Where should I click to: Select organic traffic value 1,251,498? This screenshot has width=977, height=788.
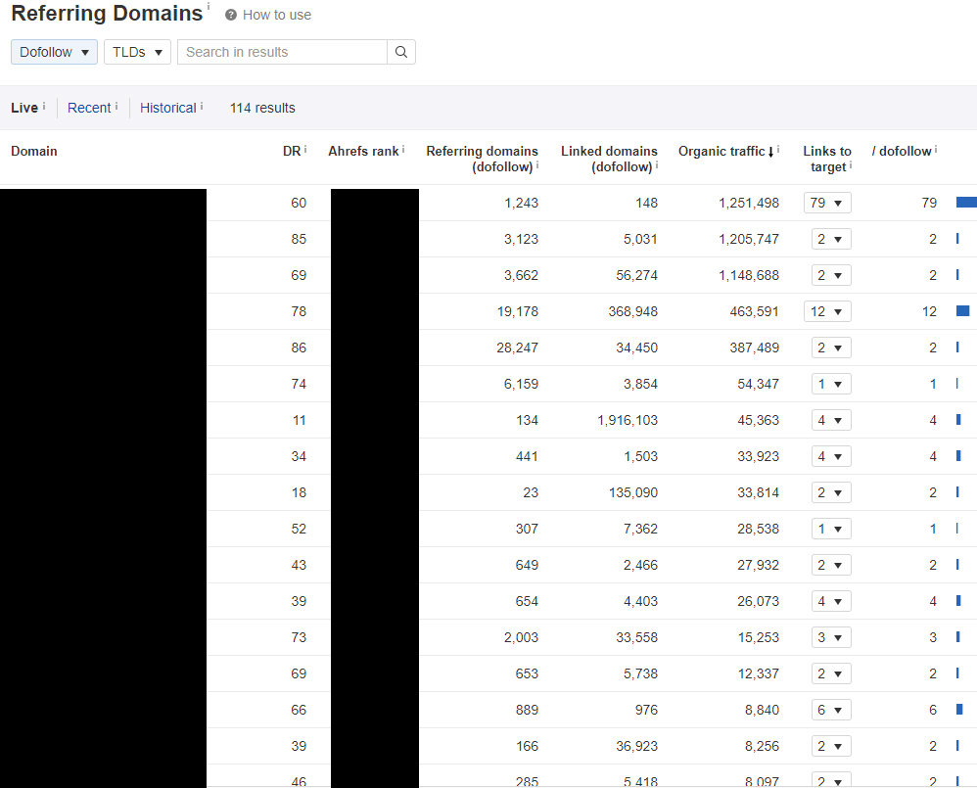pyautogui.click(x=748, y=203)
